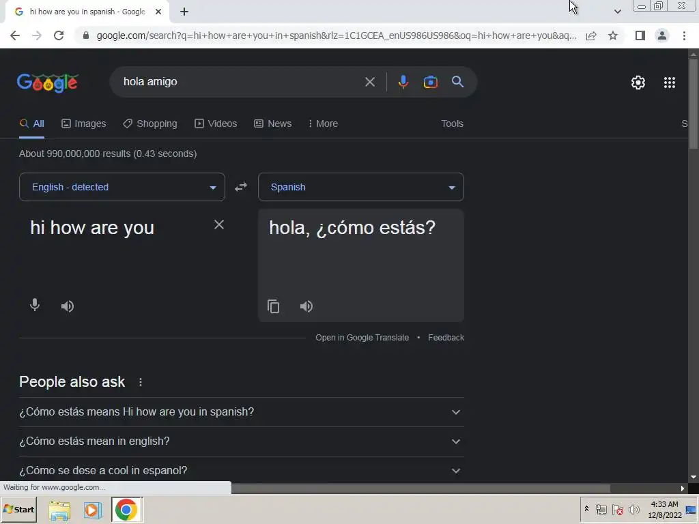Screen dimensions: 699x524
Task: Clear the search box text
Action: (x=370, y=82)
